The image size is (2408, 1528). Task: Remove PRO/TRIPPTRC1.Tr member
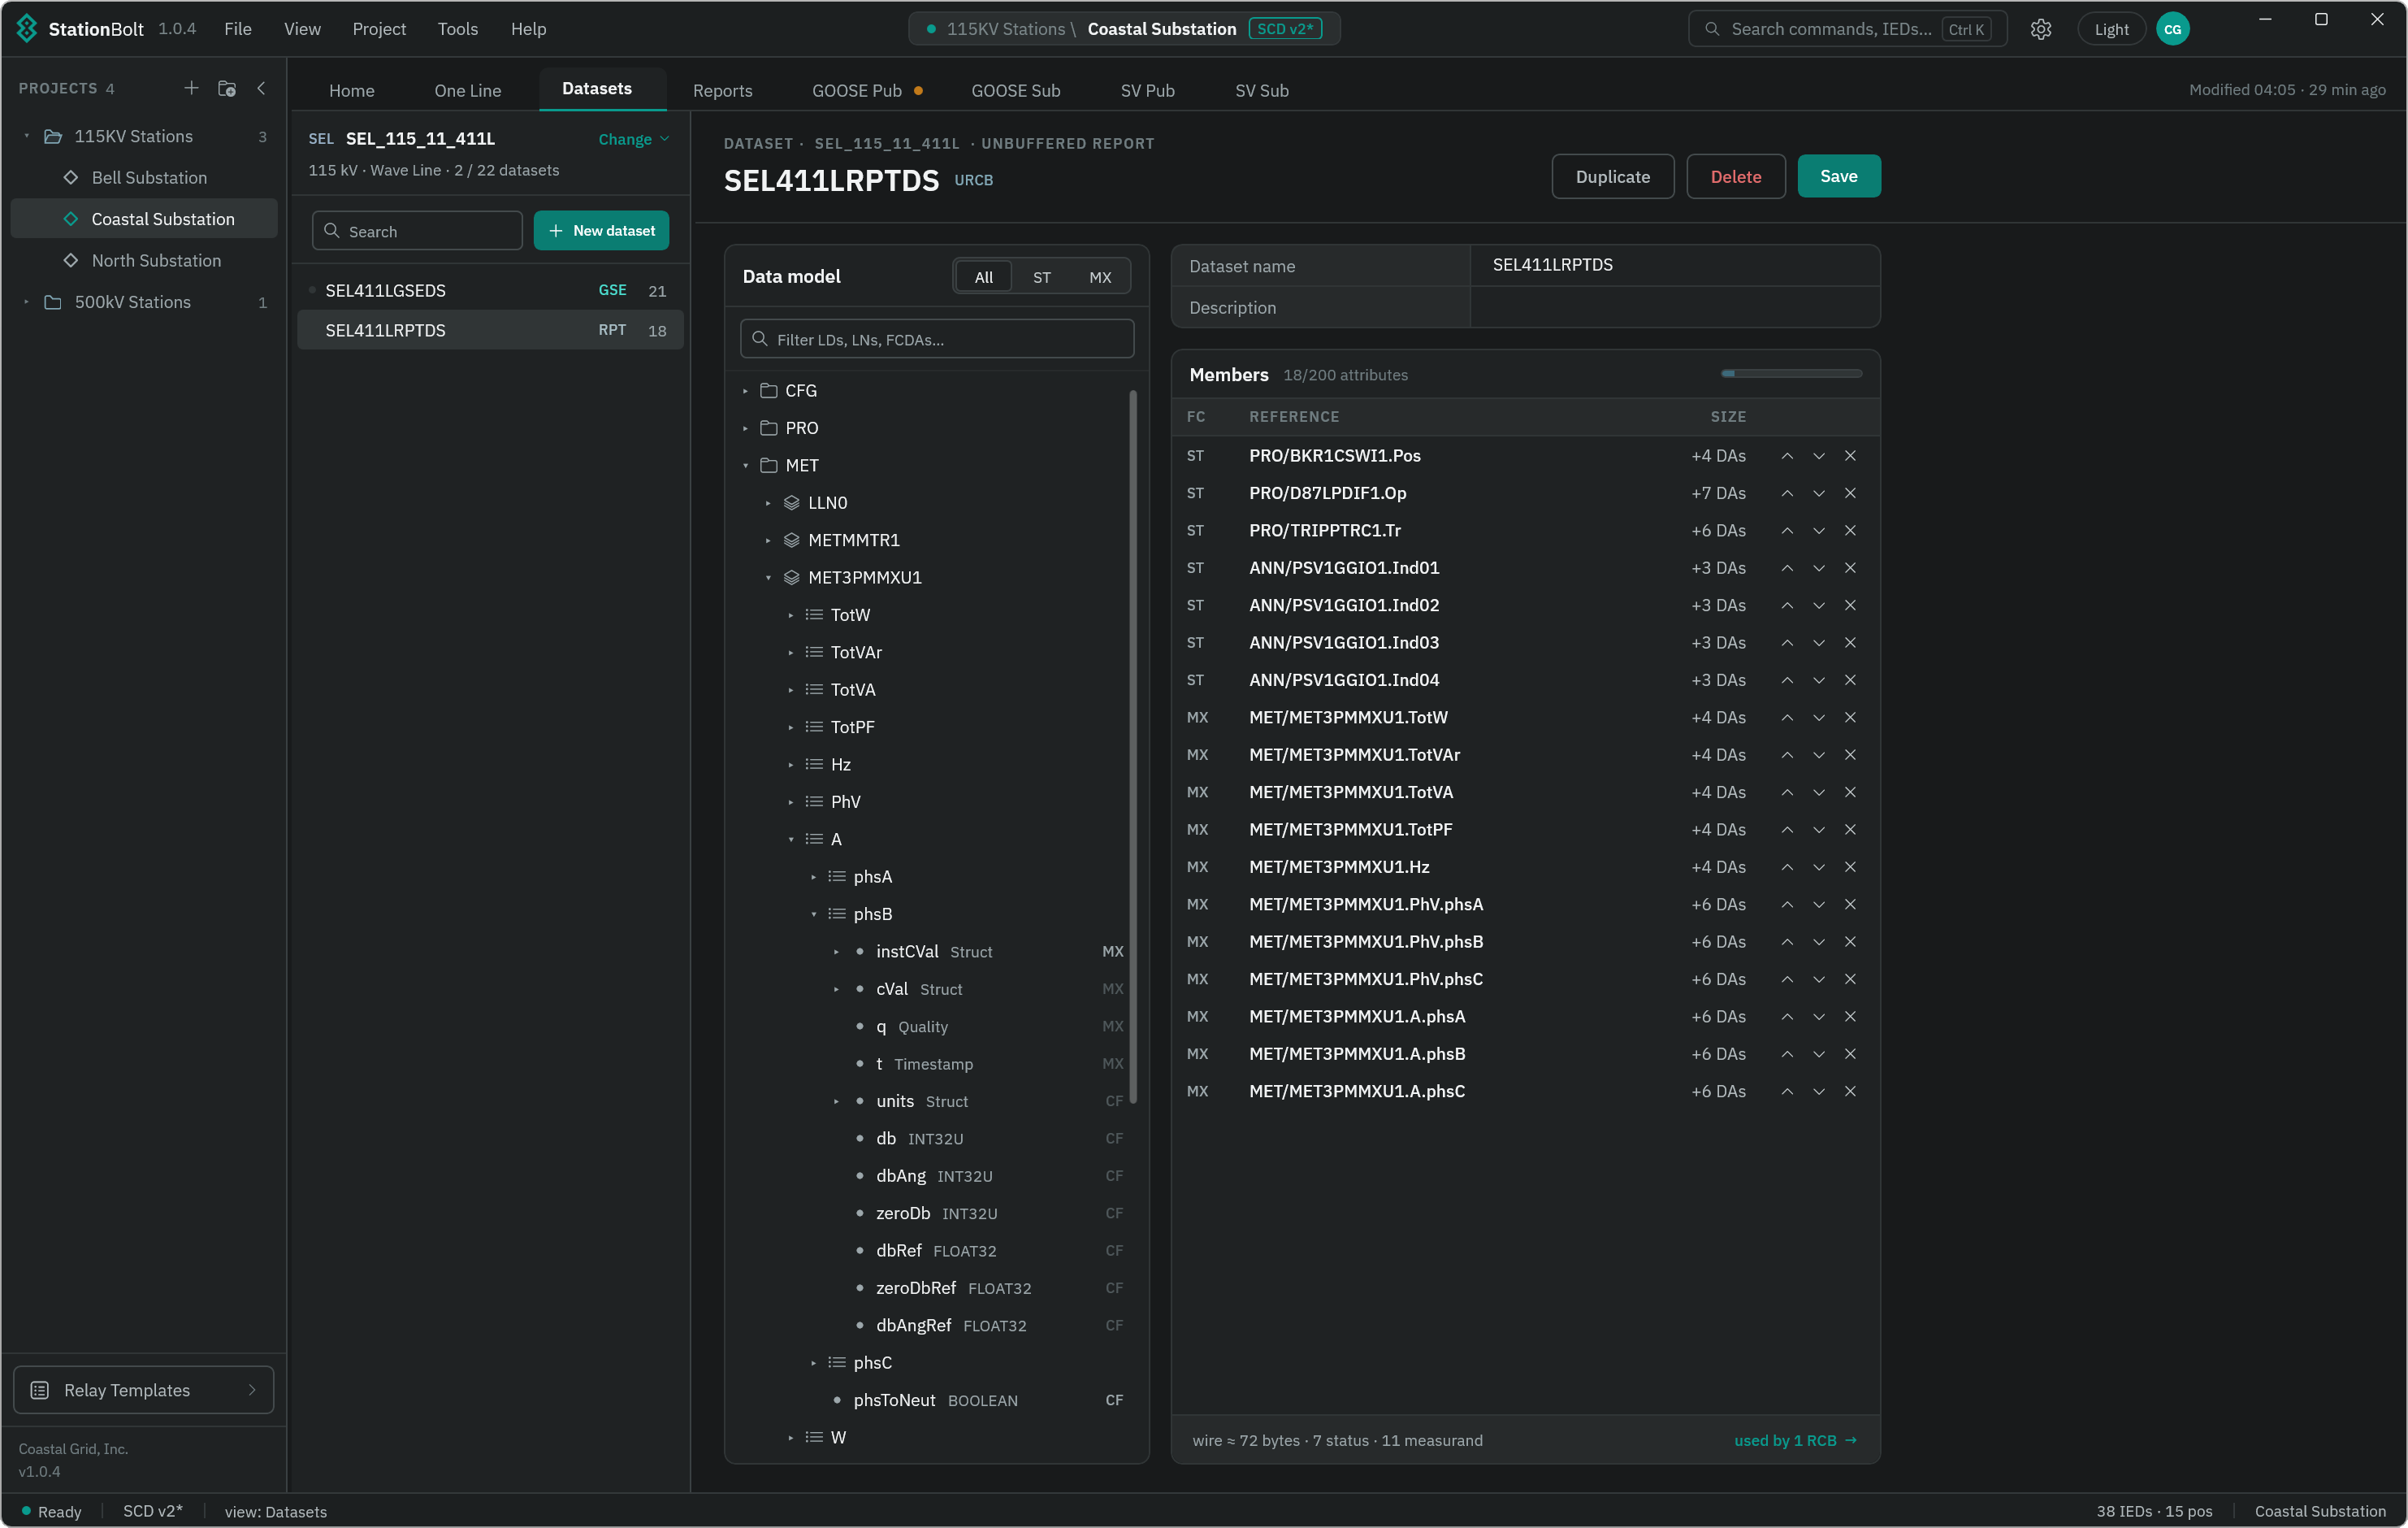point(1849,531)
